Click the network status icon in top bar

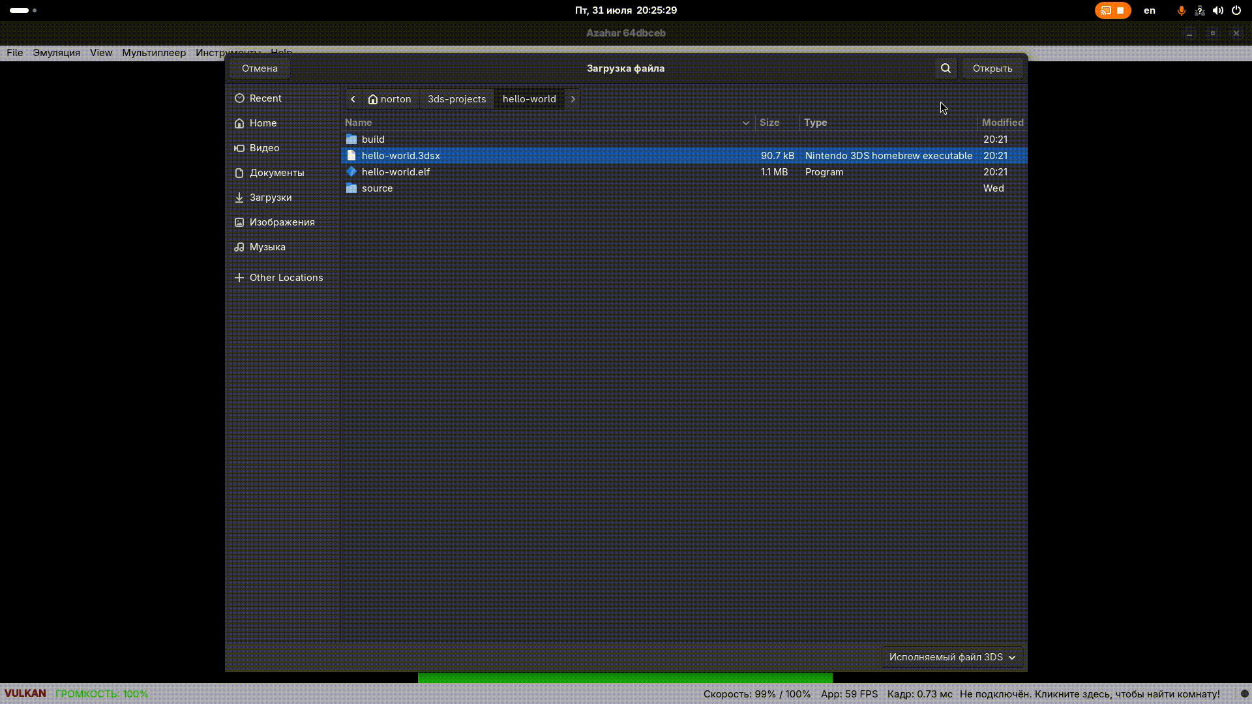(1200, 10)
